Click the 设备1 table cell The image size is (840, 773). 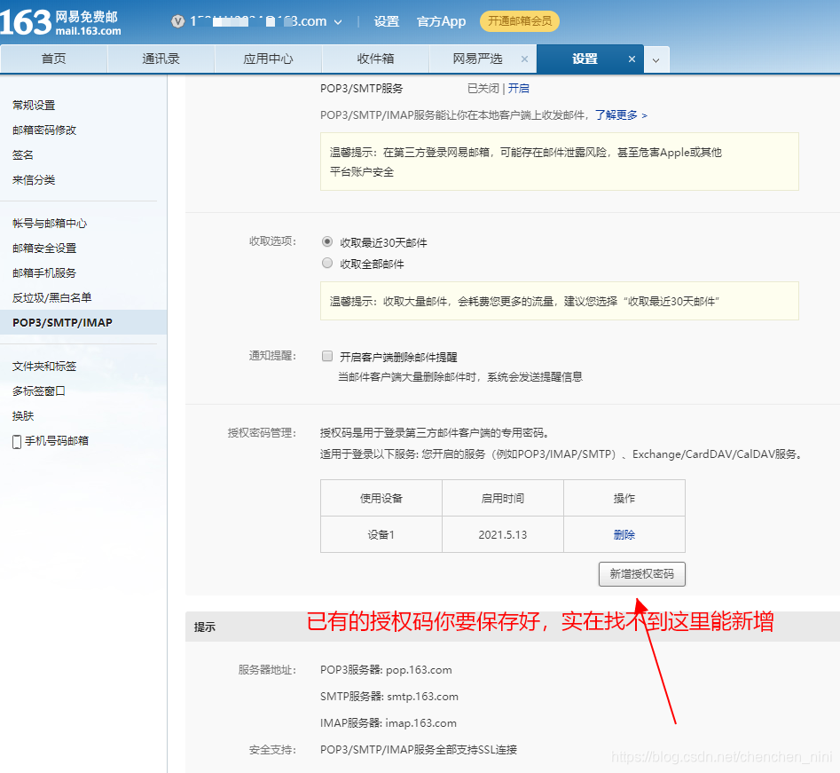(381, 534)
